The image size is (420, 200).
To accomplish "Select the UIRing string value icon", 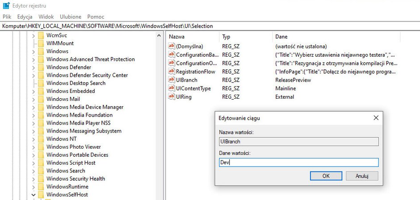I will click(x=171, y=97).
